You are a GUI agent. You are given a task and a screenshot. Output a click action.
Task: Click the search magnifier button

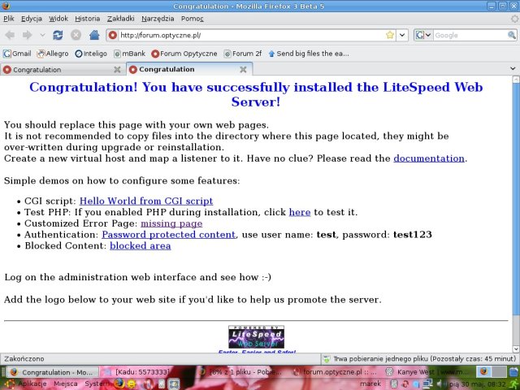(x=512, y=35)
